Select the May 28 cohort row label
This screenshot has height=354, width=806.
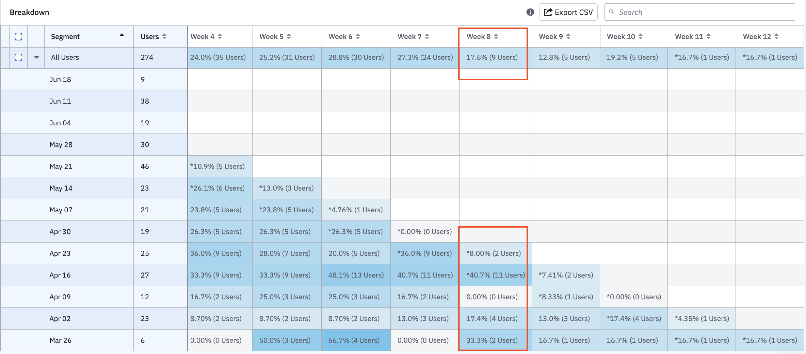click(61, 145)
